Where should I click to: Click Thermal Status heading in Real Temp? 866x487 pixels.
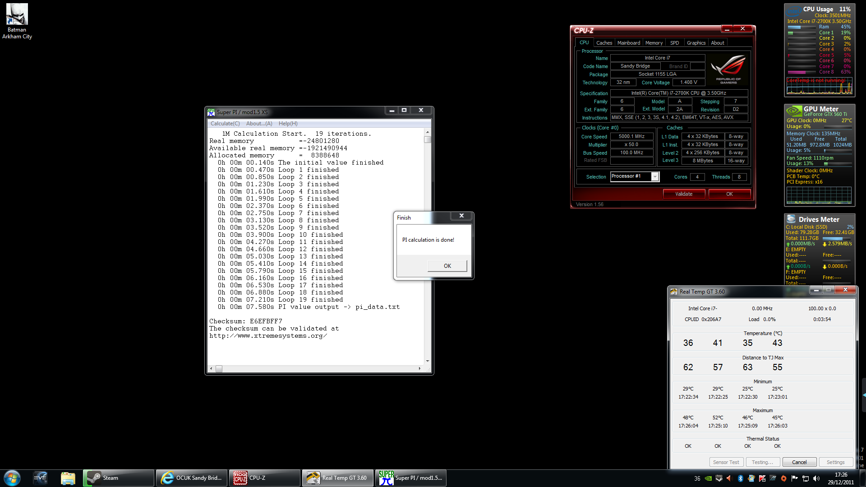coord(763,439)
